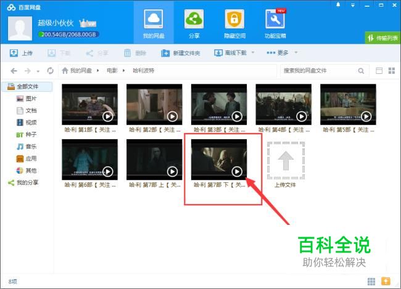Expand the arrow after 电影 breadcrumb
Image resolution: width=401 pixels, height=289 pixels.
coord(124,70)
